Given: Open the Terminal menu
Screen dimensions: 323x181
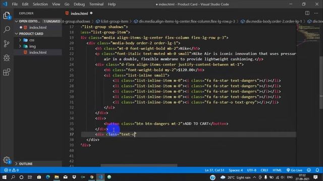Looking at the screenshot, I should pos(96,4).
